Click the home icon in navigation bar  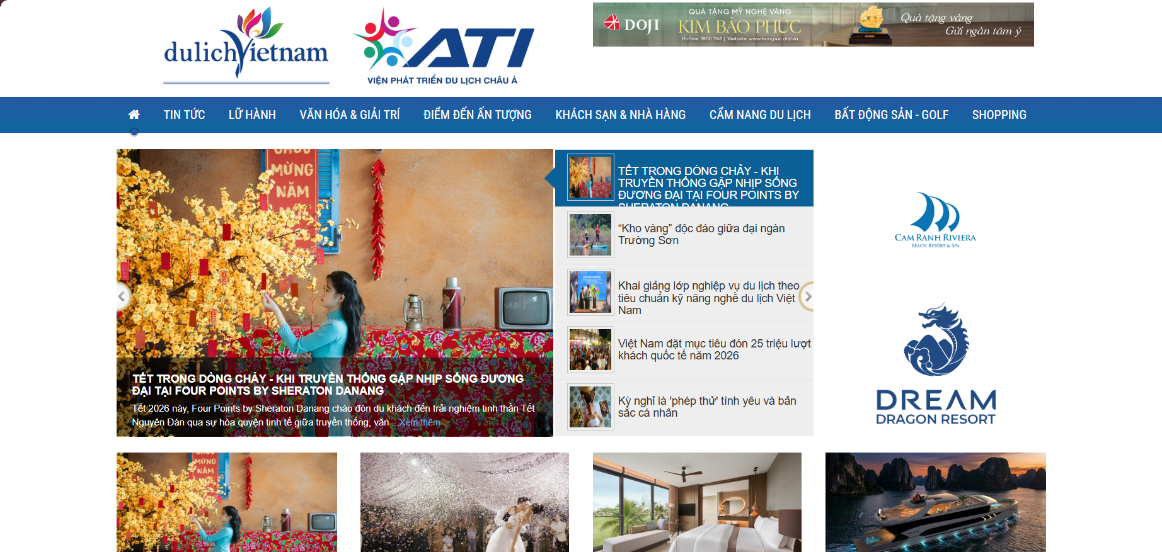pyautogui.click(x=134, y=115)
